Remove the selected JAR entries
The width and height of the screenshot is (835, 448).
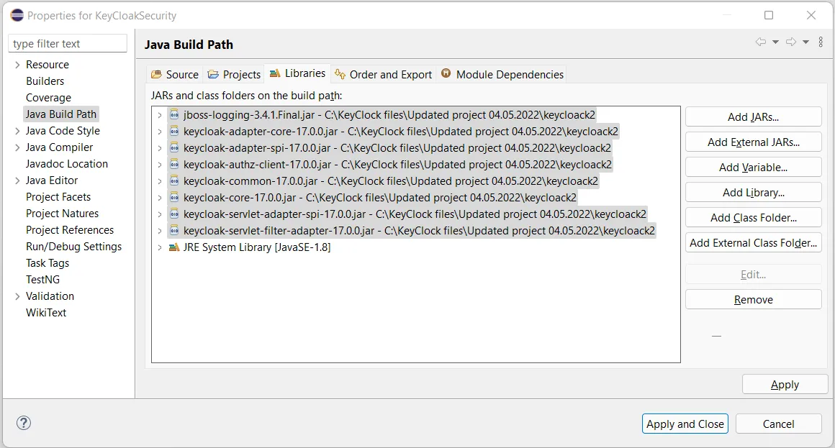click(x=753, y=300)
